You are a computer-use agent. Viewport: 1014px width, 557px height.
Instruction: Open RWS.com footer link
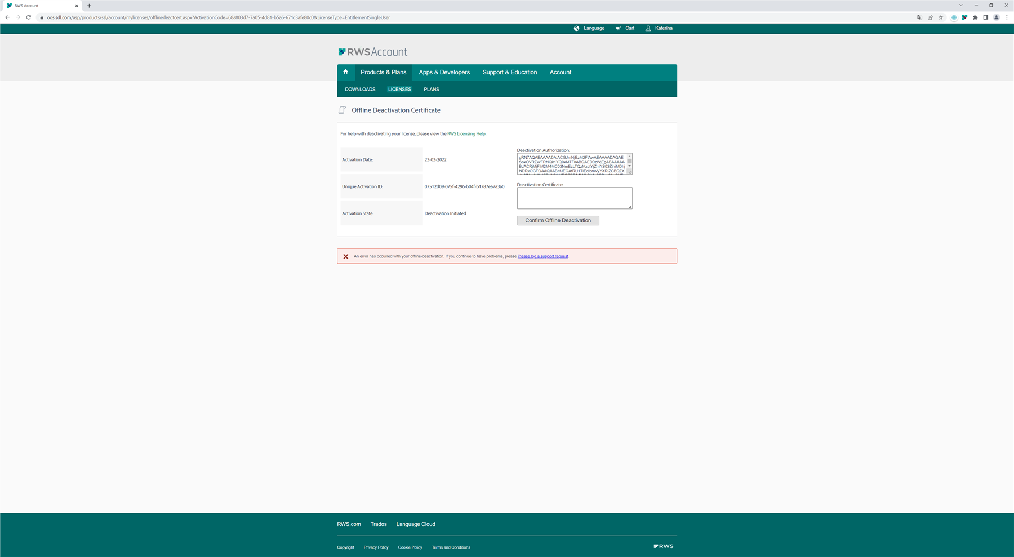click(x=349, y=524)
